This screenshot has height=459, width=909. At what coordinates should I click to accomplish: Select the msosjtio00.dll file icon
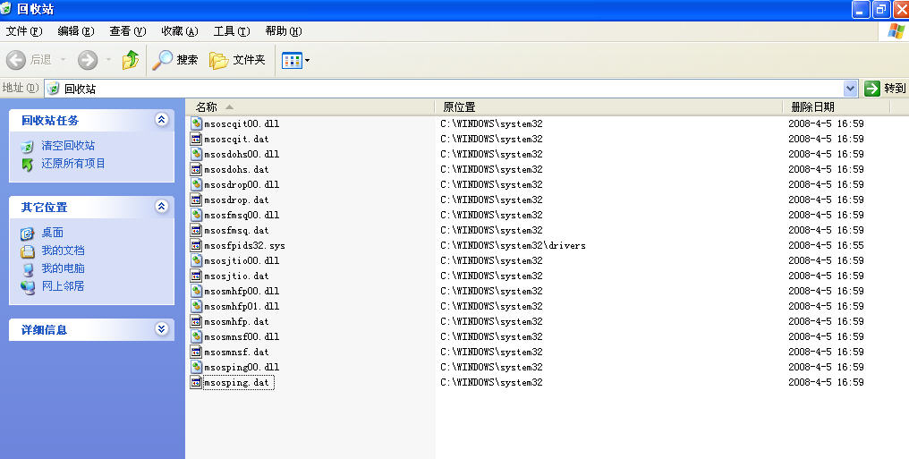click(196, 260)
